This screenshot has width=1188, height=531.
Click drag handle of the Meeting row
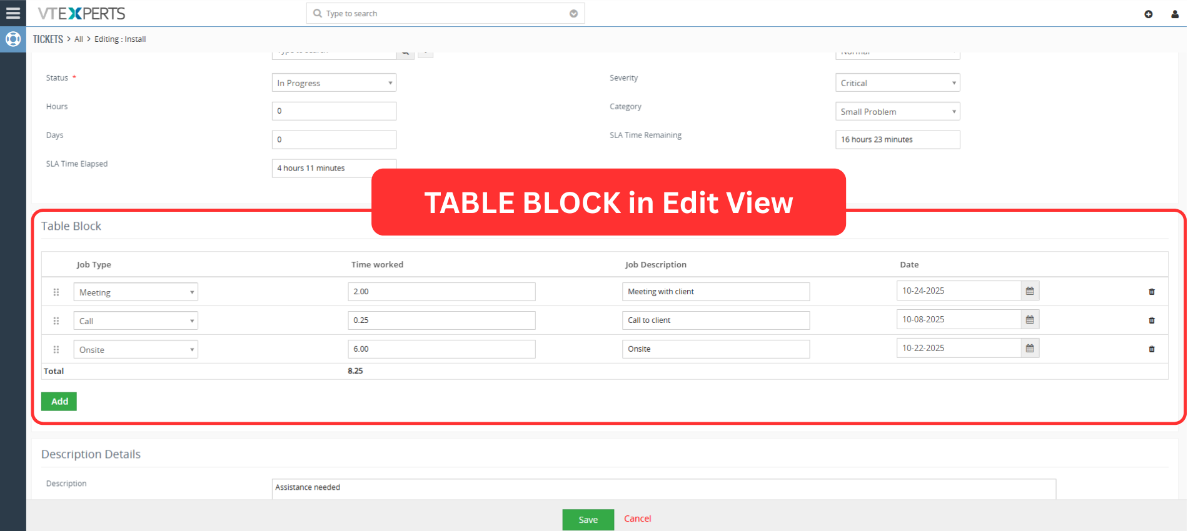coord(56,292)
